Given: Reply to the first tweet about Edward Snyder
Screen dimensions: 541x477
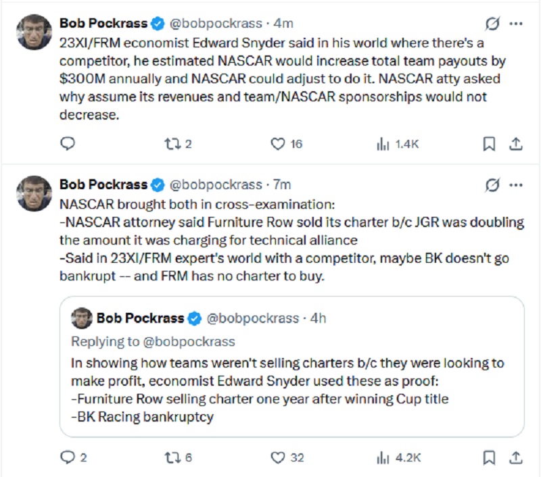Looking at the screenshot, I should tap(68, 143).
